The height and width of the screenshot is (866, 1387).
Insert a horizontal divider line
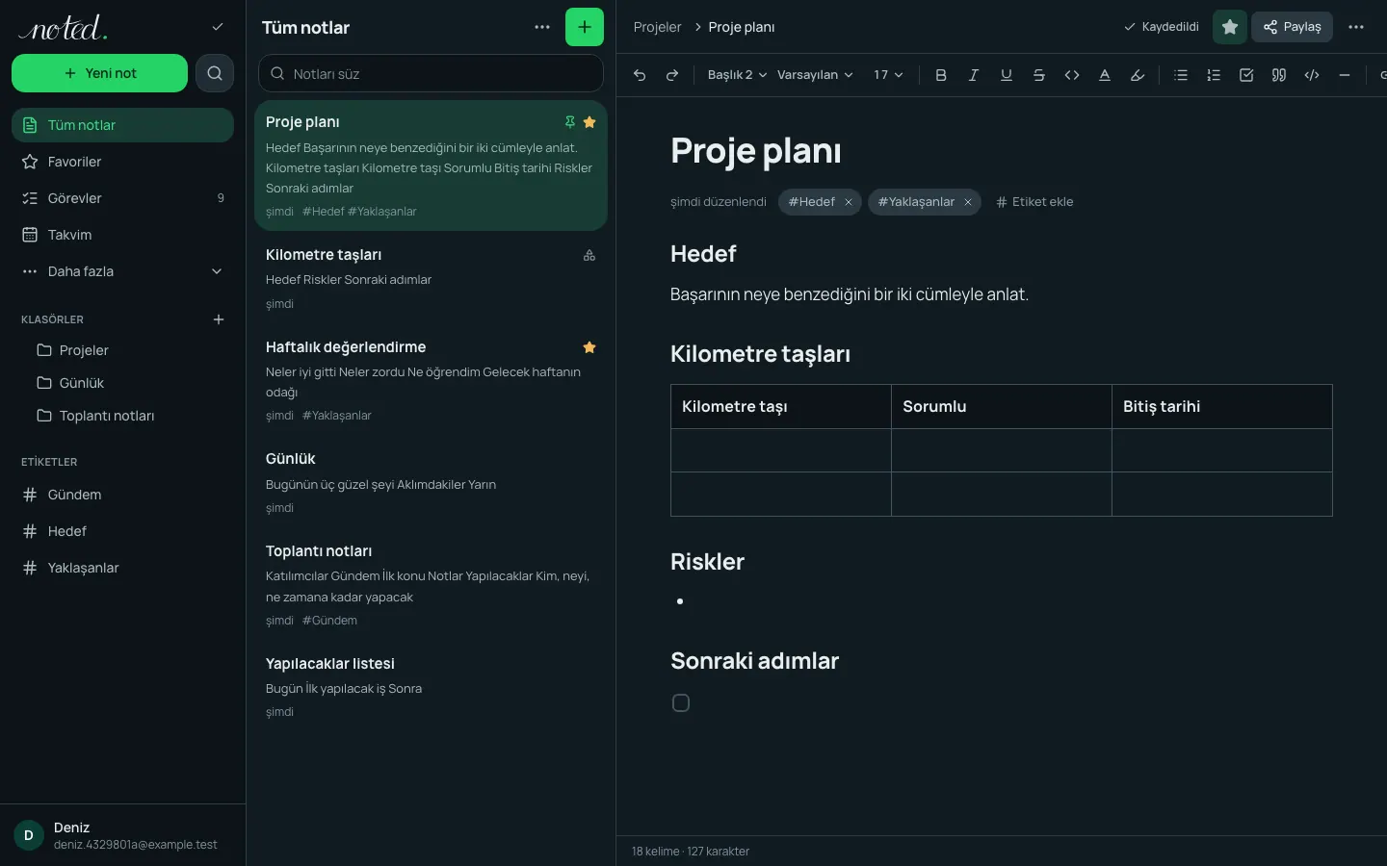[1345, 75]
